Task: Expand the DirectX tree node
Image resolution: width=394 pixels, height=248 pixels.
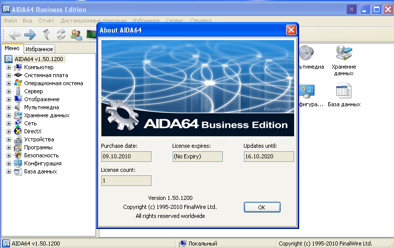Action: click(9, 131)
